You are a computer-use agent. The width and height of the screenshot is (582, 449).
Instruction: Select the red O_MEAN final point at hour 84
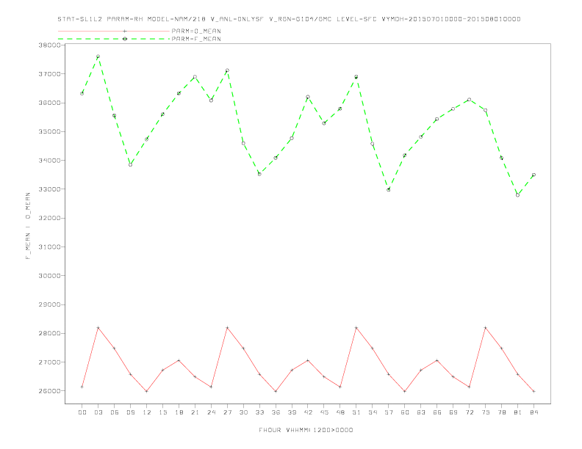533,391
